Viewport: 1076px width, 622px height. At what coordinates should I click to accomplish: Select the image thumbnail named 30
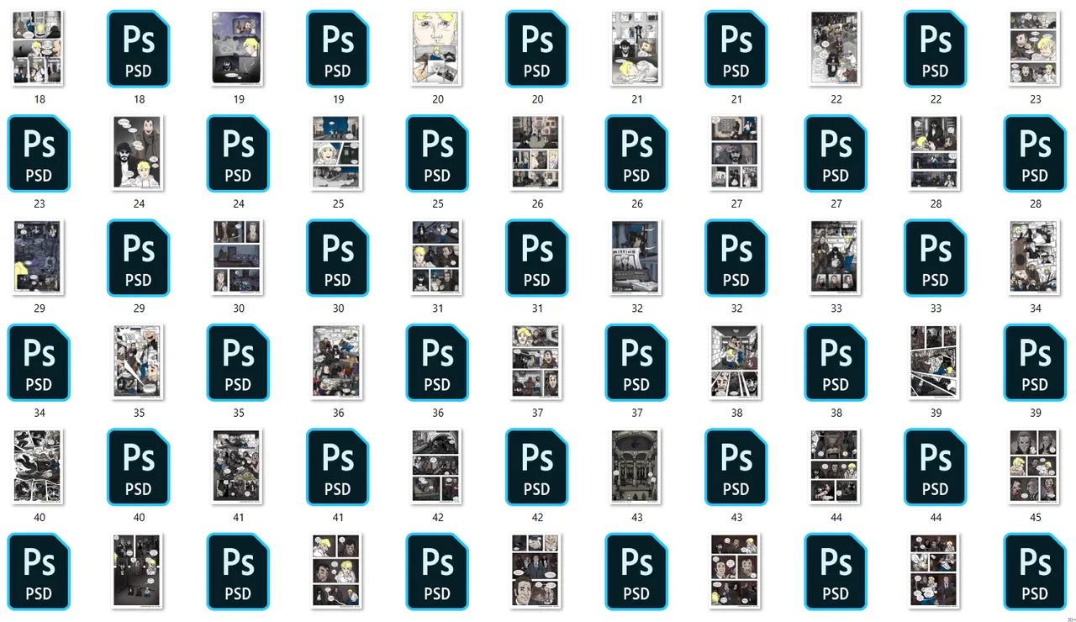click(238, 258)
